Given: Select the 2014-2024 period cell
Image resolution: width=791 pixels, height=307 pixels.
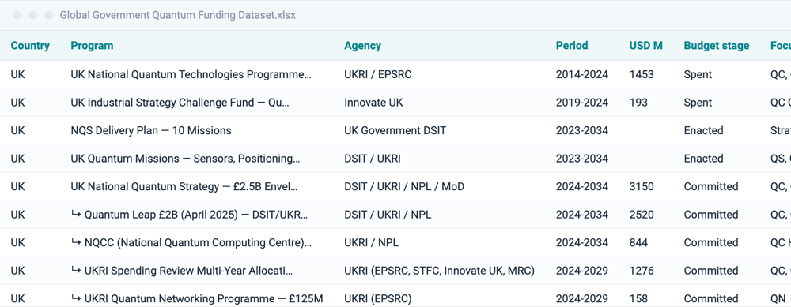Looking at the screenshot, I should point(582,74).
